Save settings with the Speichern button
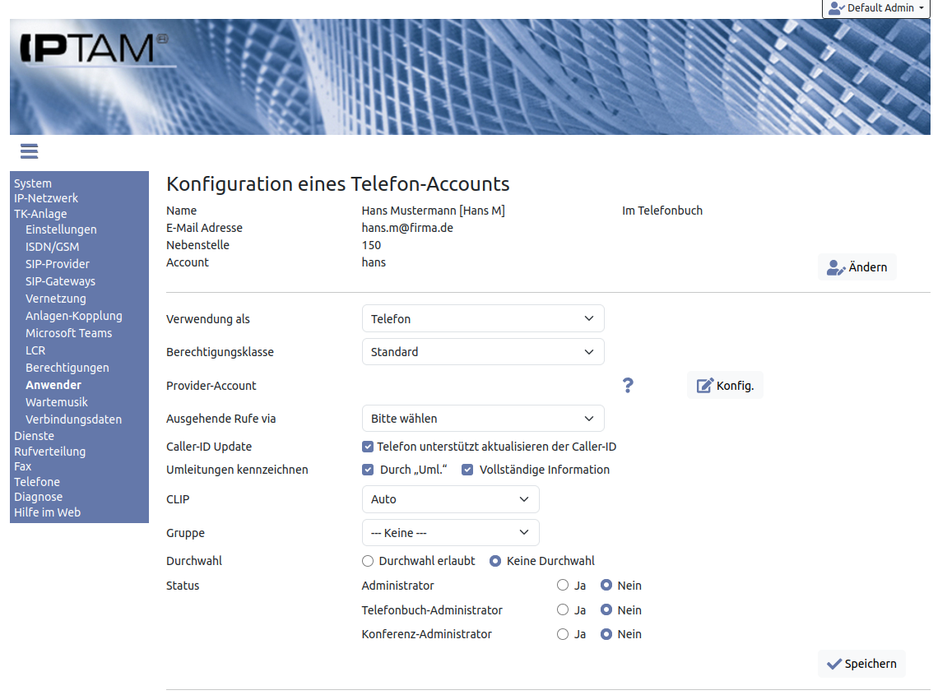Image resolution: width=947 pixels, height=695 pixels. [861, 664]
